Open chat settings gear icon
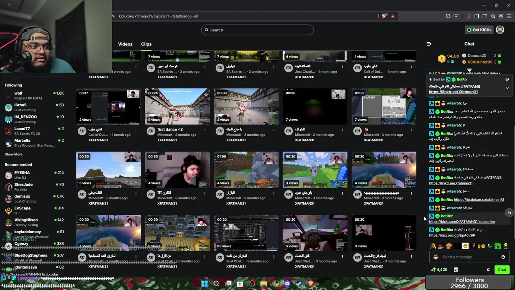This screenshot has height=290, width=515. pos(488,269)
